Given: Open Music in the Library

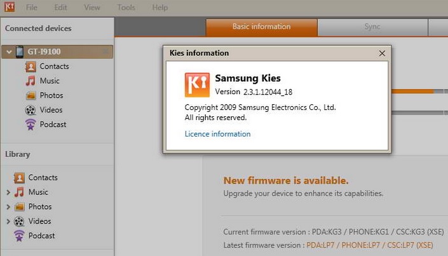Looking at the screenshot, I should (38, 192).
